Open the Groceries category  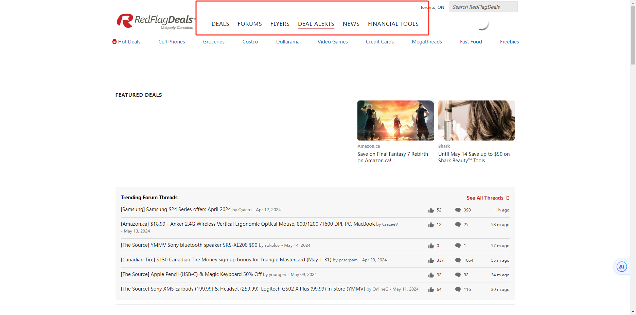coord(214,42)
